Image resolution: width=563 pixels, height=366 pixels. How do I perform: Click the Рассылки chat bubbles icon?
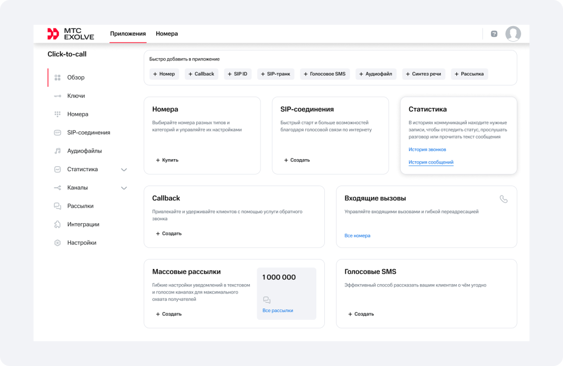pos(57,206)
